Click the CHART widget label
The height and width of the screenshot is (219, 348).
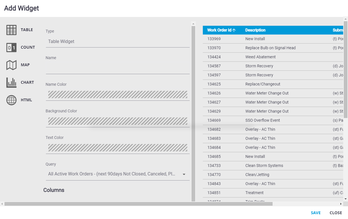pos(27,82)
